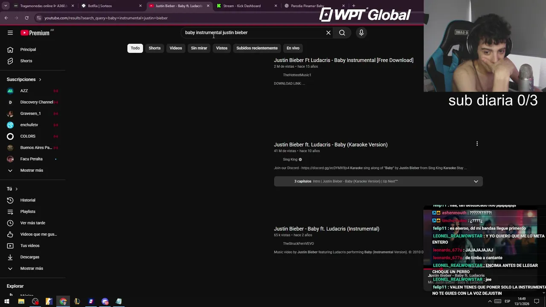The height and width of the screenshot is (307, 546).
Task: Start voice search with the microphone
Action: pyautogui.click(x=361, y=33)
